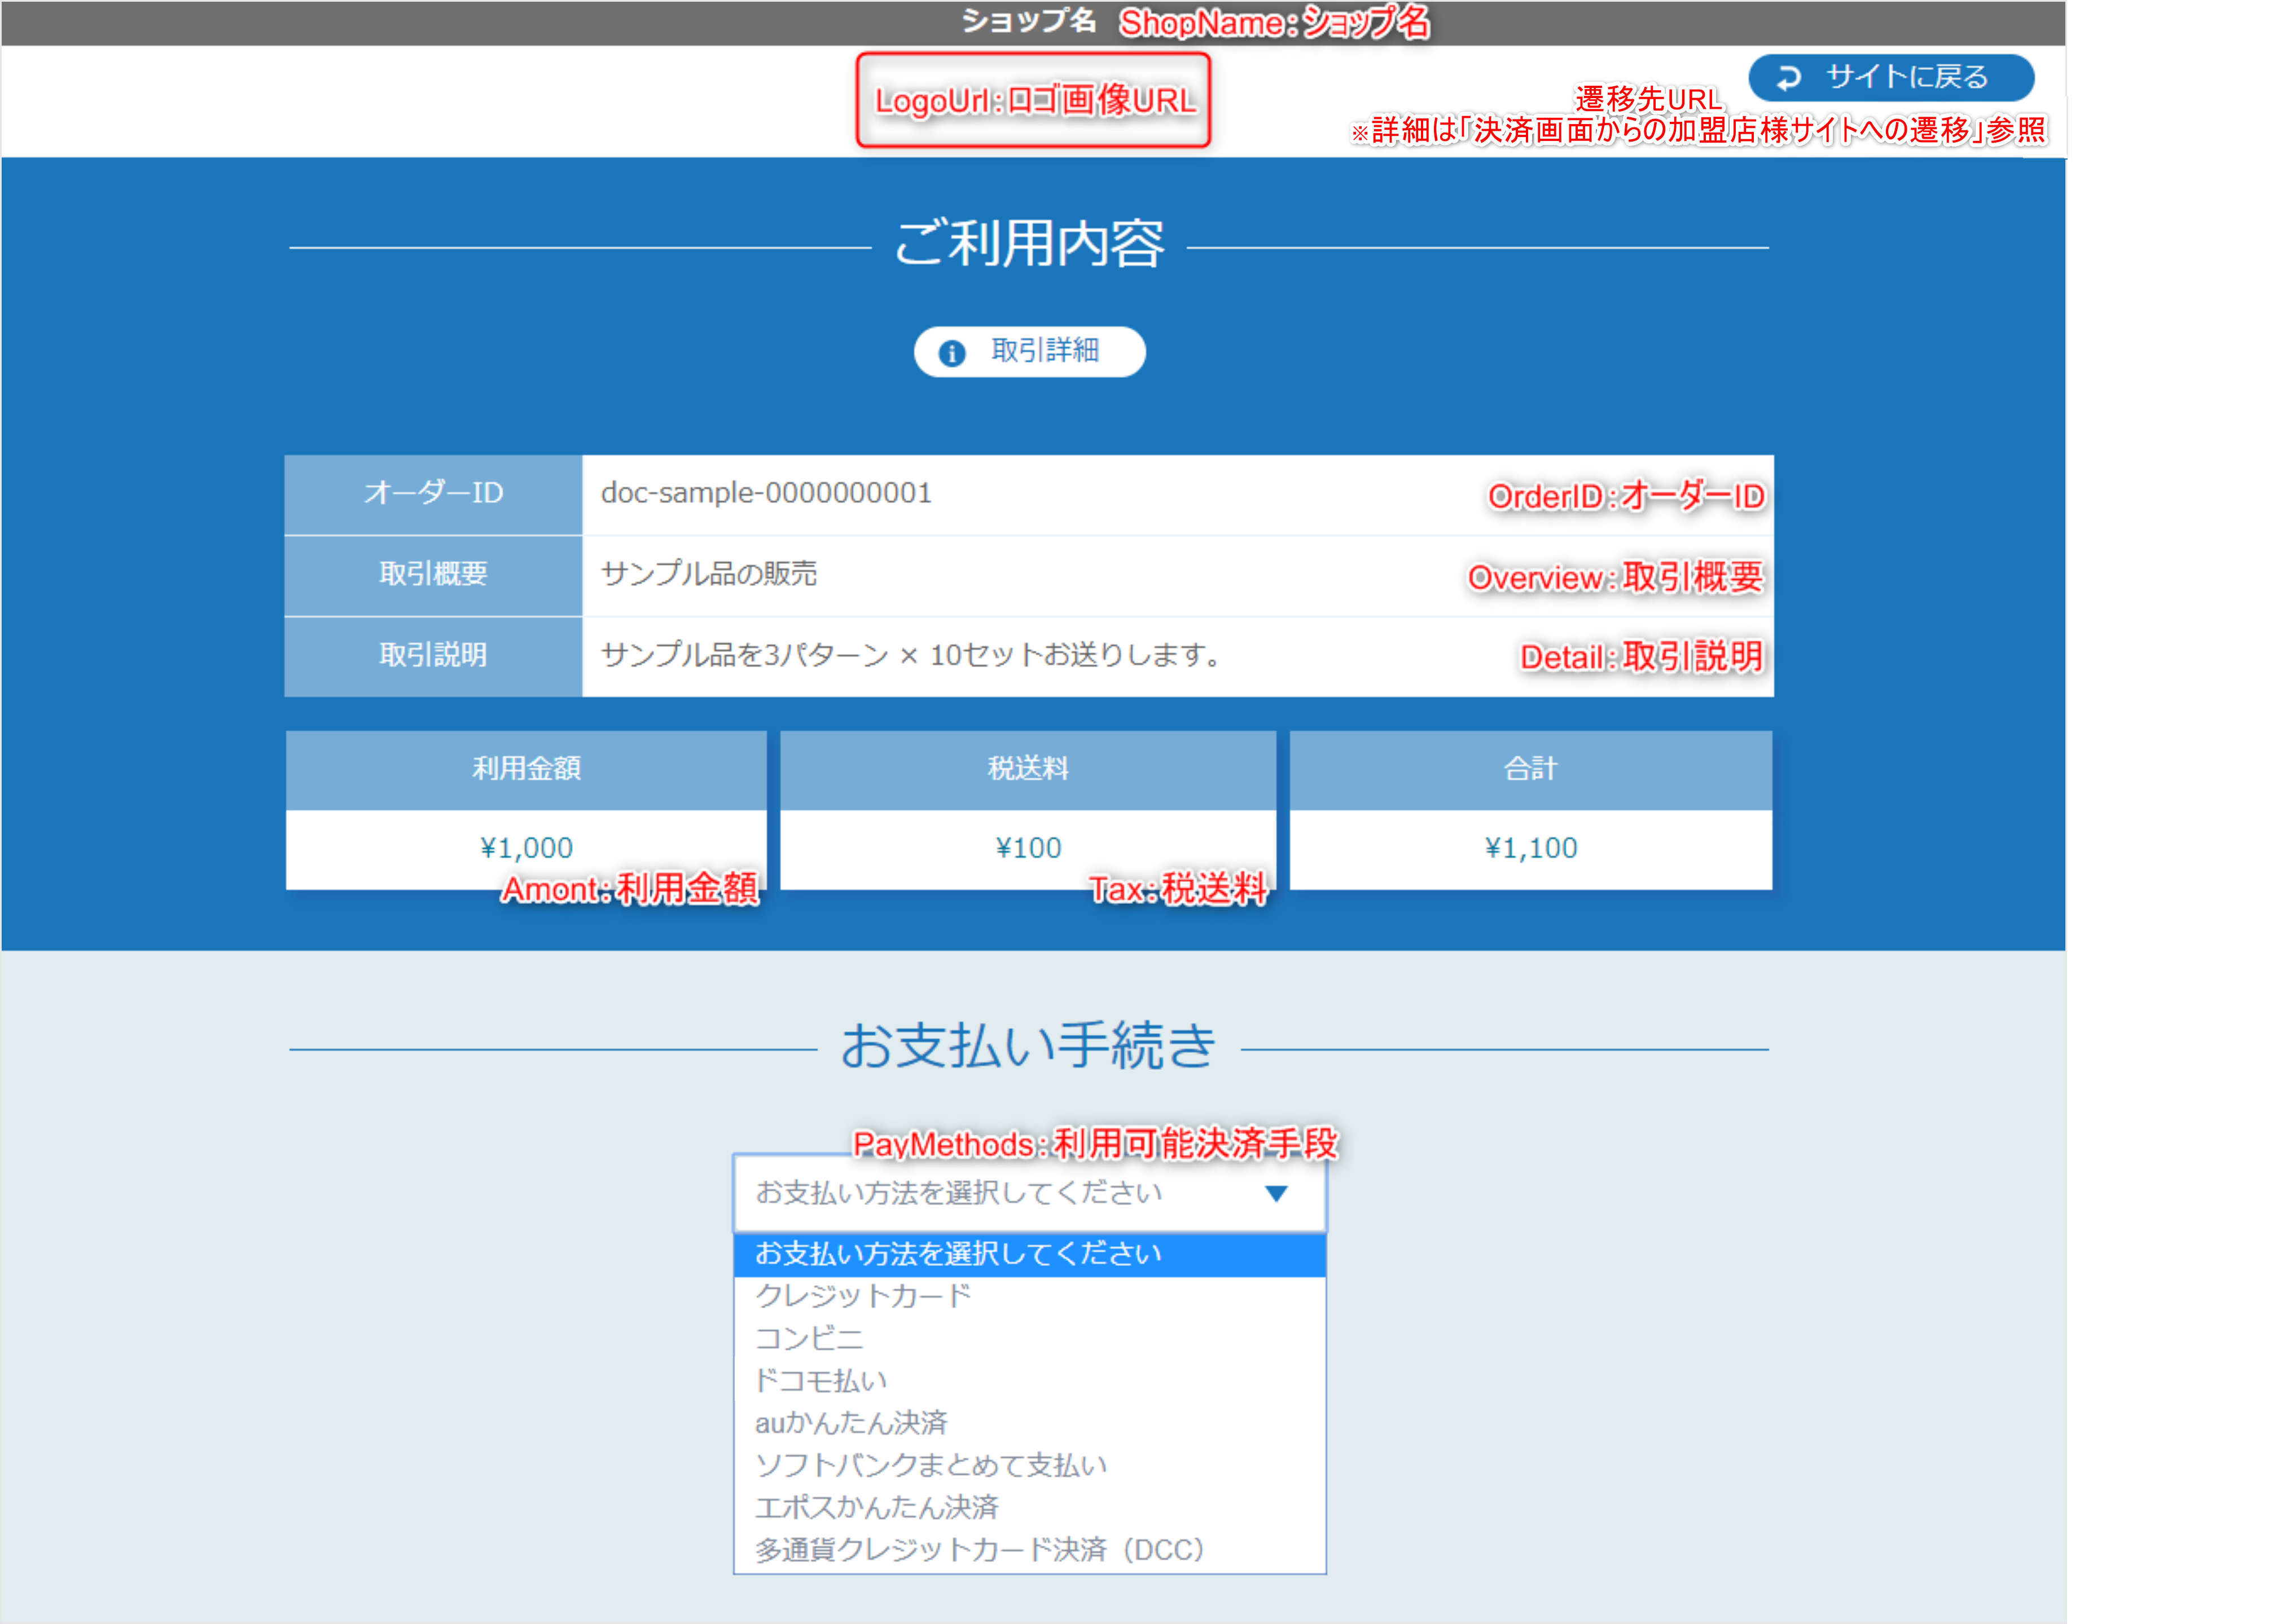Screen dimensions: 2286x1624
Task: Click the info icon beside 取引詳細
Action: [x=951, y=351]
